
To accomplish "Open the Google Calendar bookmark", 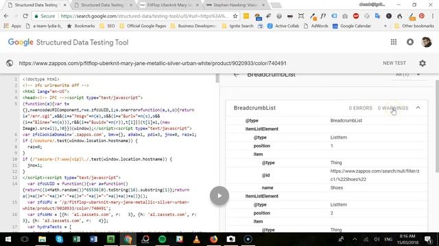I will (x=352, y=26).
